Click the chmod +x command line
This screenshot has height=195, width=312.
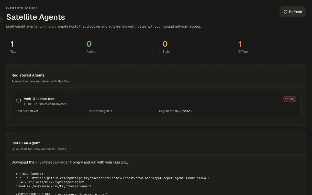click(53, 186)
